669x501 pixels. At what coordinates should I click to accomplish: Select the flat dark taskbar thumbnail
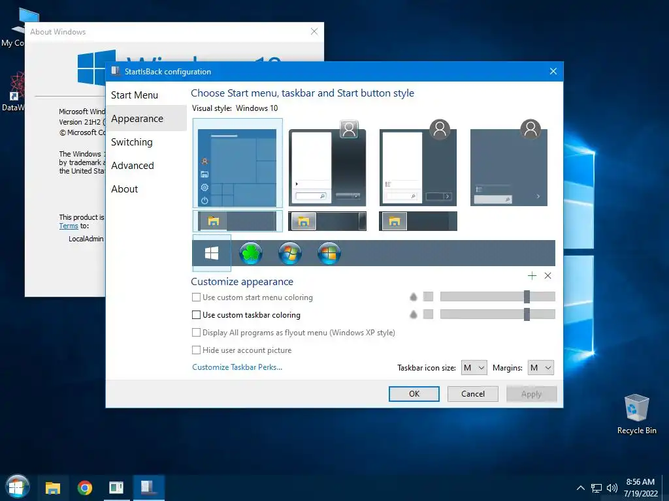(418, 221)
